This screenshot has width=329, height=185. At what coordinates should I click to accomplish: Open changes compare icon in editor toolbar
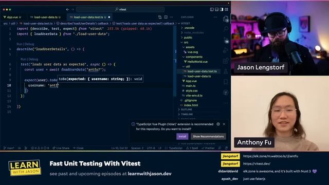click(160, 17)
